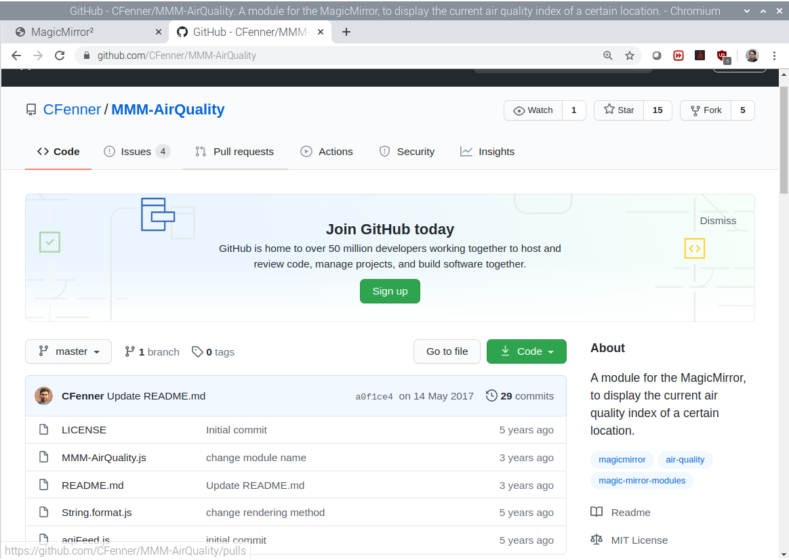View the 29 commits history
The width and height of the screenshot is (789, 560).
520,396
